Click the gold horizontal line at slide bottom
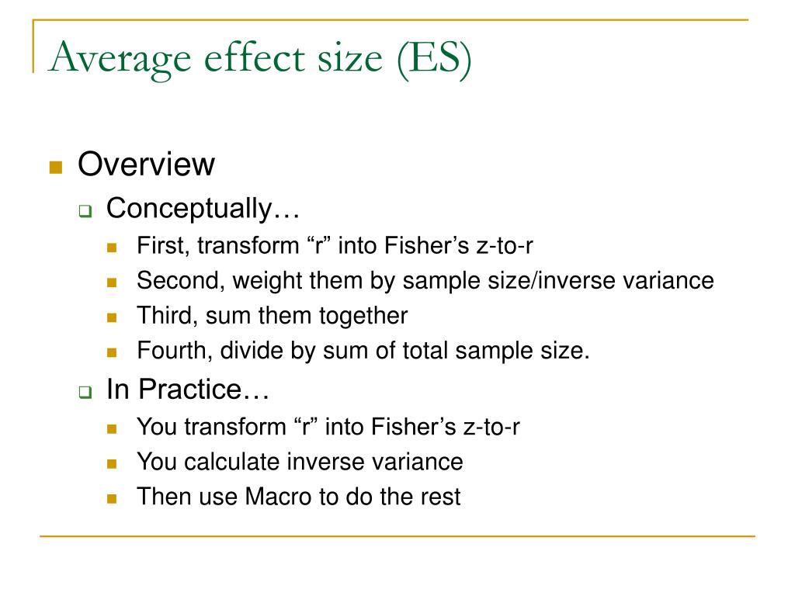 (x=397, y=535)
